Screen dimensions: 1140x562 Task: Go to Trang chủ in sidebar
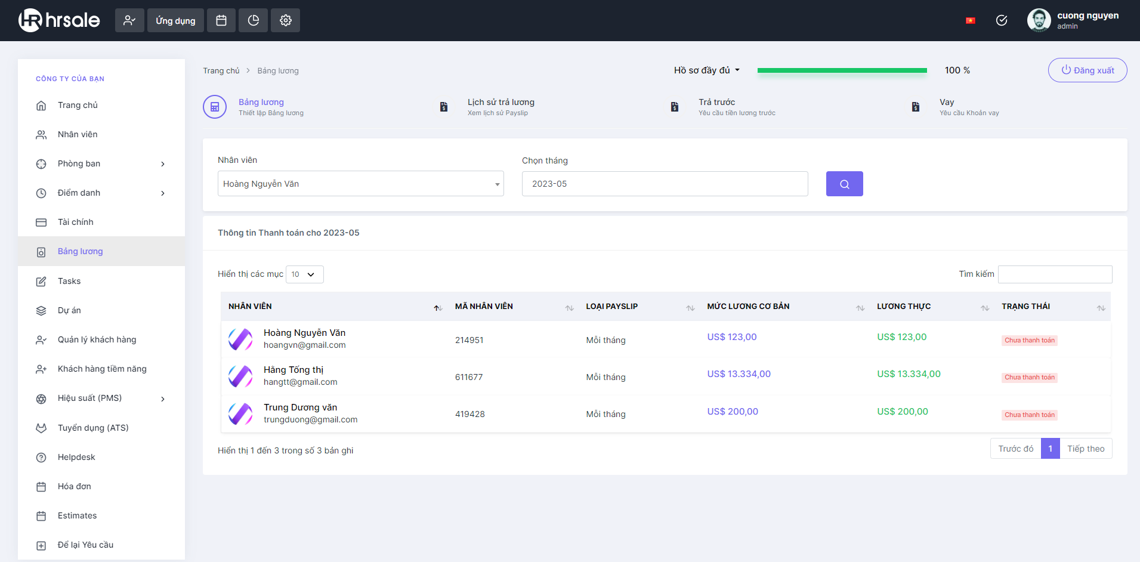point(101,105)
